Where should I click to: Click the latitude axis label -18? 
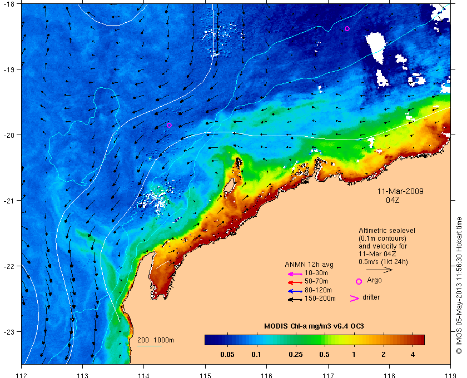click(8, 3)
